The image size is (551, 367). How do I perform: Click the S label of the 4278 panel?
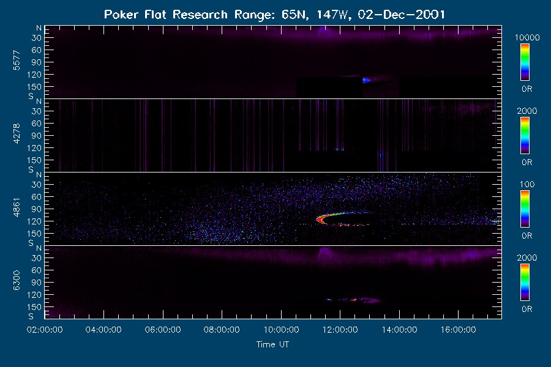31,169
